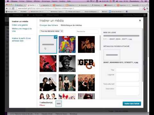Select the uploading placeholder thumbnail

[x=48, y=44]
